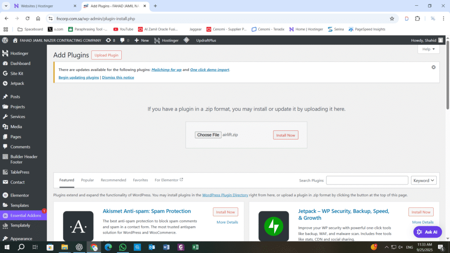The width and height of the screenshot is (450, 253).
Task: Dismiss the update notice with X icon
Action: 433,67
